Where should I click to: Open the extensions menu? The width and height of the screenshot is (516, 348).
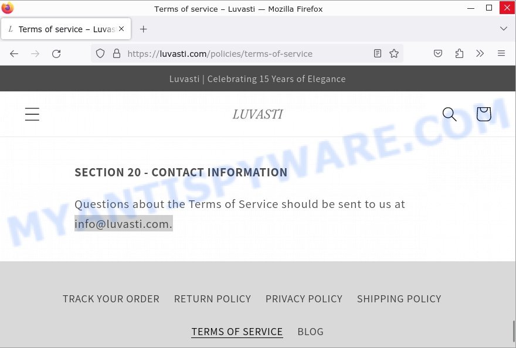(x=459, y=53)
